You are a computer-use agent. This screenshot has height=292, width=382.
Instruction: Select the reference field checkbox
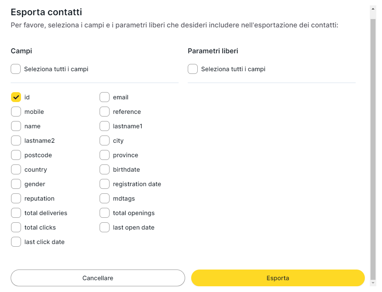(x=105, y=112)
